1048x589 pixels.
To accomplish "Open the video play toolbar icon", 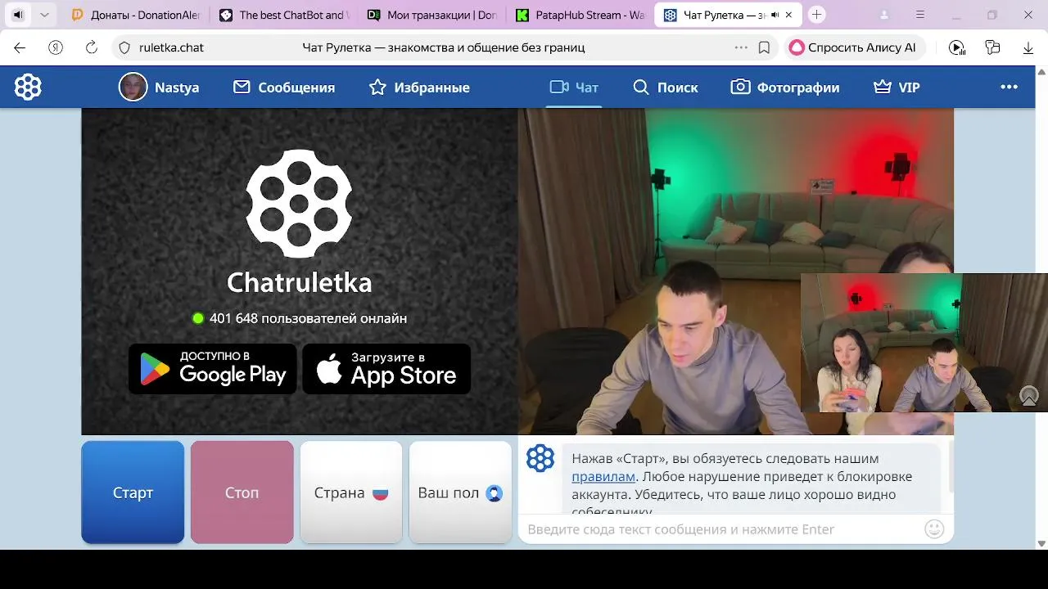I will pyautogui.click(x=956, y=47).
